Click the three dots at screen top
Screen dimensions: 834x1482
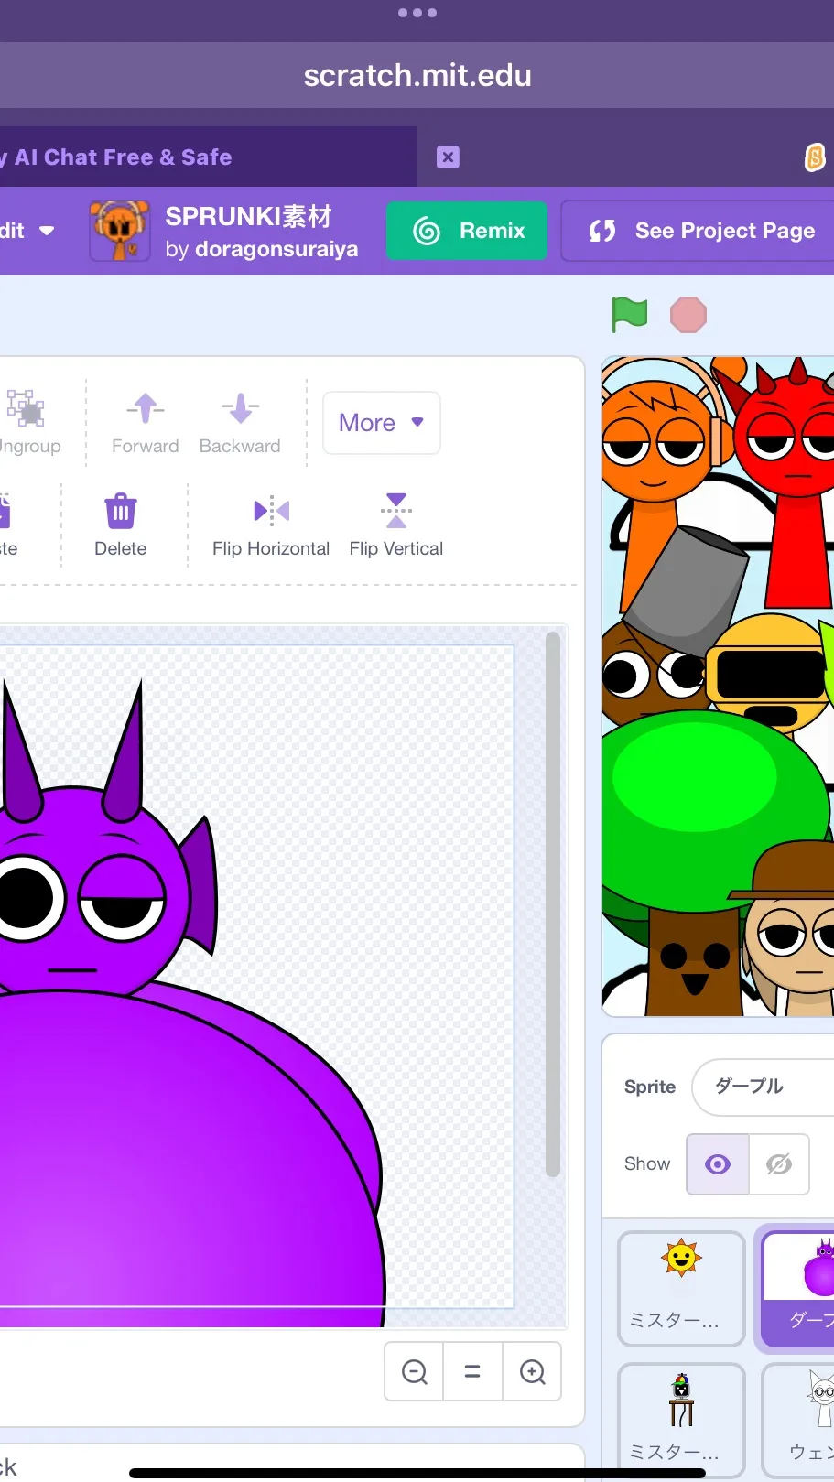coord(417,13)
